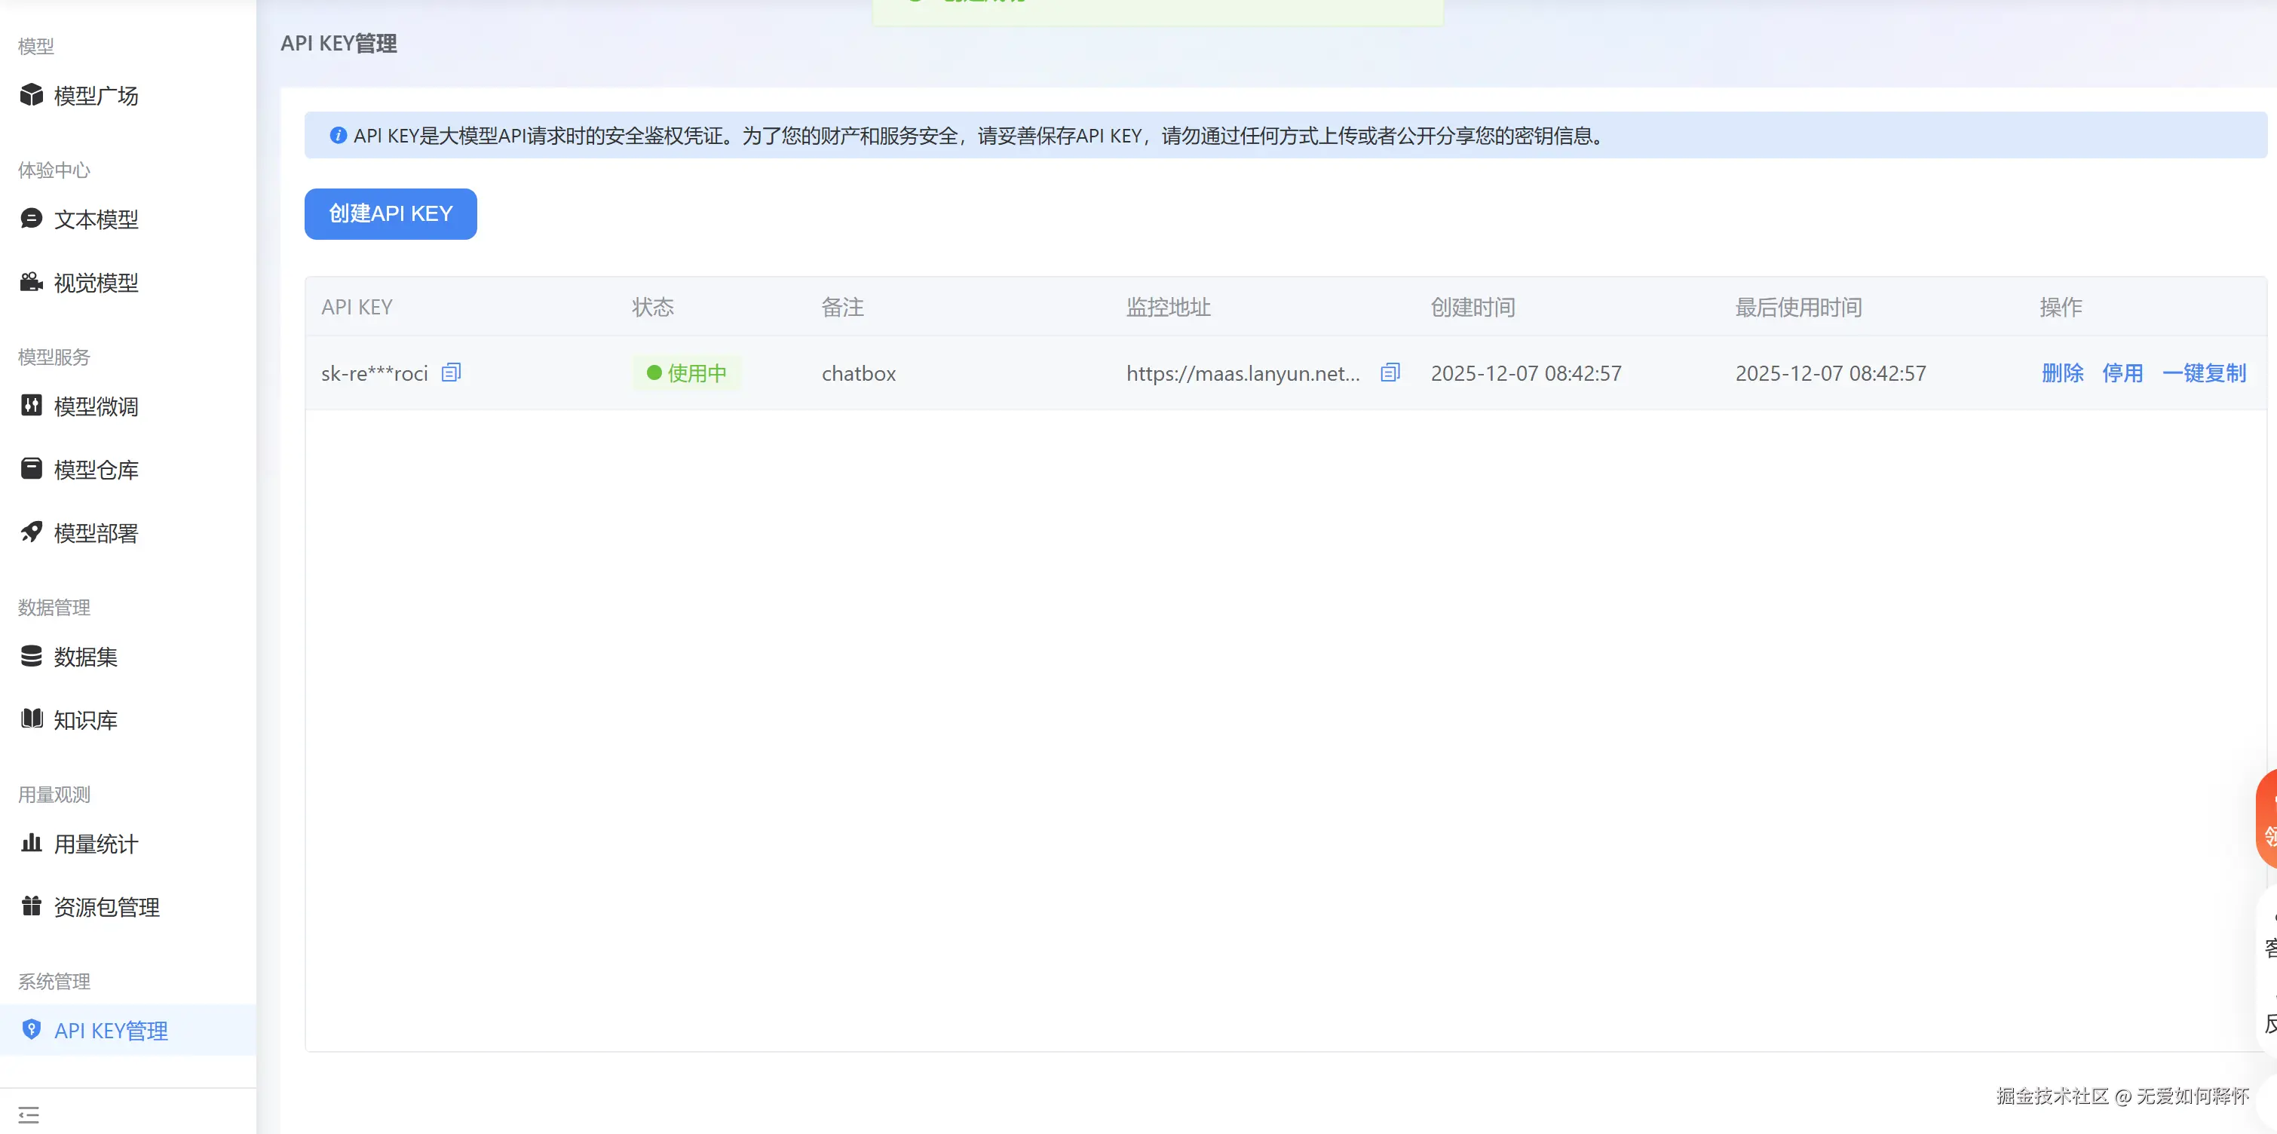Copy the sk-re***roci API key icon
Viewport: 2277px width, 1134px height.
(x=451, y=372)
